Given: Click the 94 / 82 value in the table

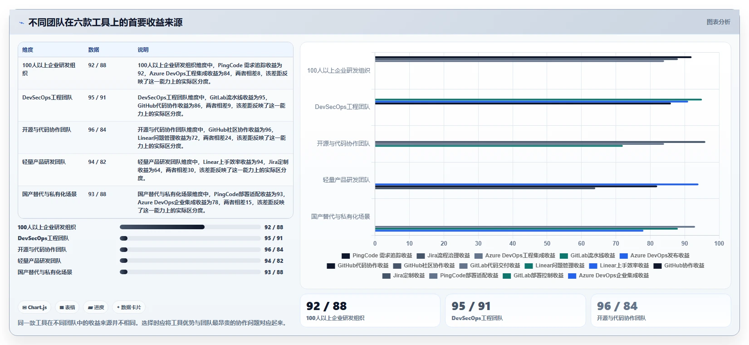Looking at the screenshot, I should (97, 162).
